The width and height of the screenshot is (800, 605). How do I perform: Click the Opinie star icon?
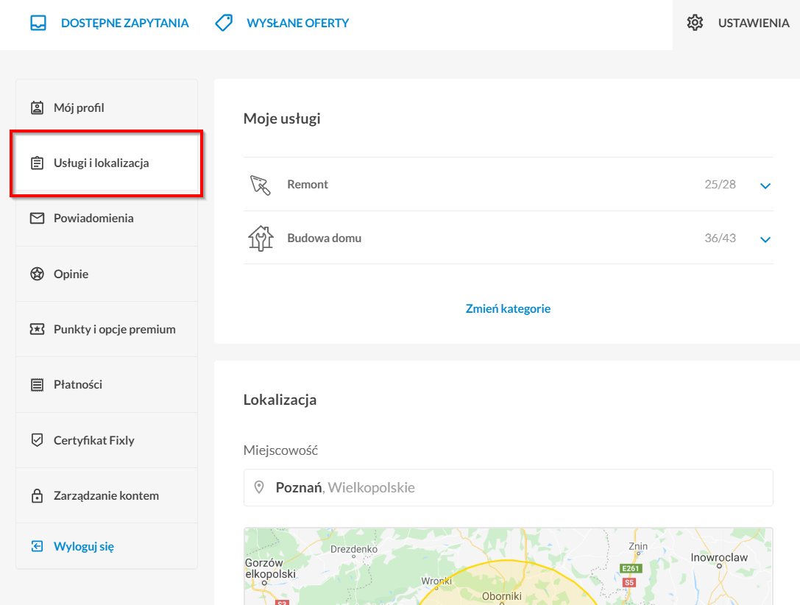pos(38,274)
